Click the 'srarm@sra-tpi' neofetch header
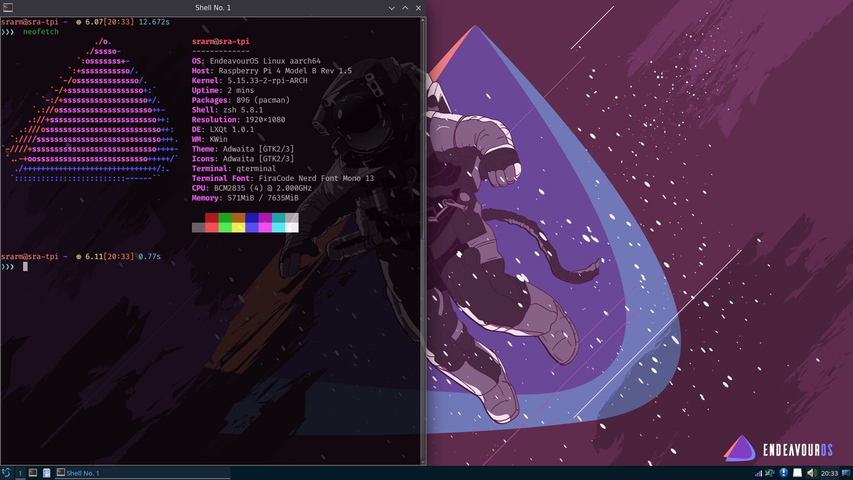Screen dimensions: 853x480 [x=221, y=41]
